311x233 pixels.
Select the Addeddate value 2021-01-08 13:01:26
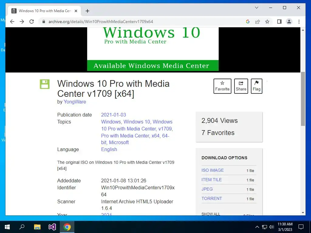pos(124,181)
